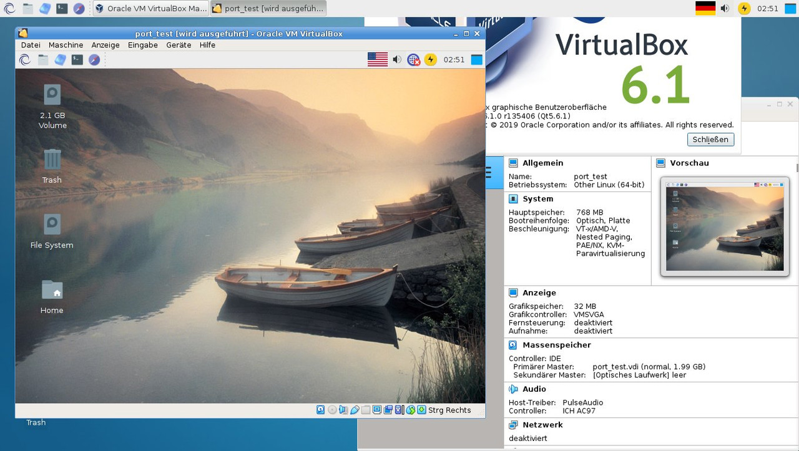Open the Geräte menu
This screenshot has height=451, width=799.
pos(179,45)
